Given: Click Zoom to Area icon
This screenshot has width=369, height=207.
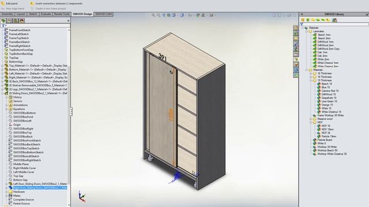Looking at the screenshot, I should (159, 16).
